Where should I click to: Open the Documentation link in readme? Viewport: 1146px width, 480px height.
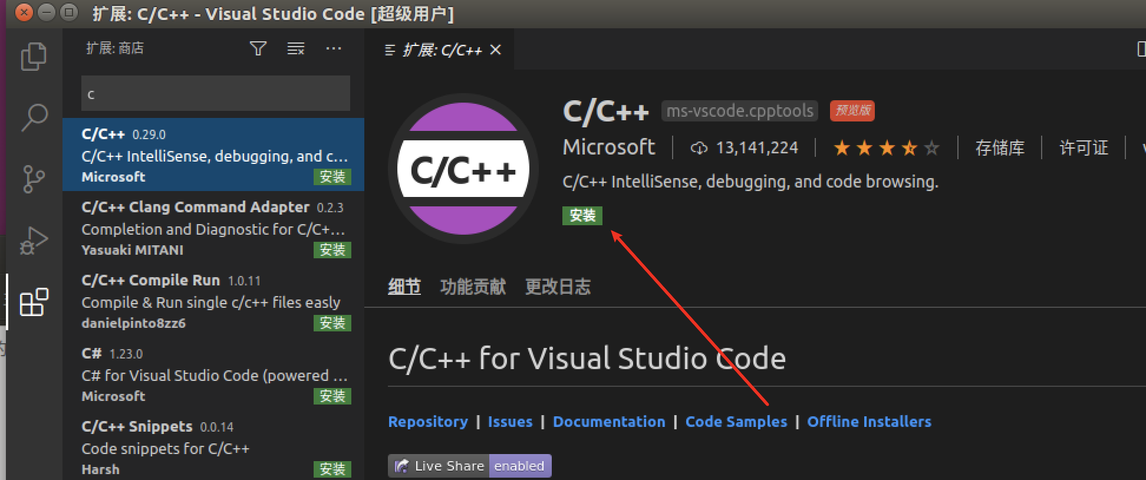[609, 422]
